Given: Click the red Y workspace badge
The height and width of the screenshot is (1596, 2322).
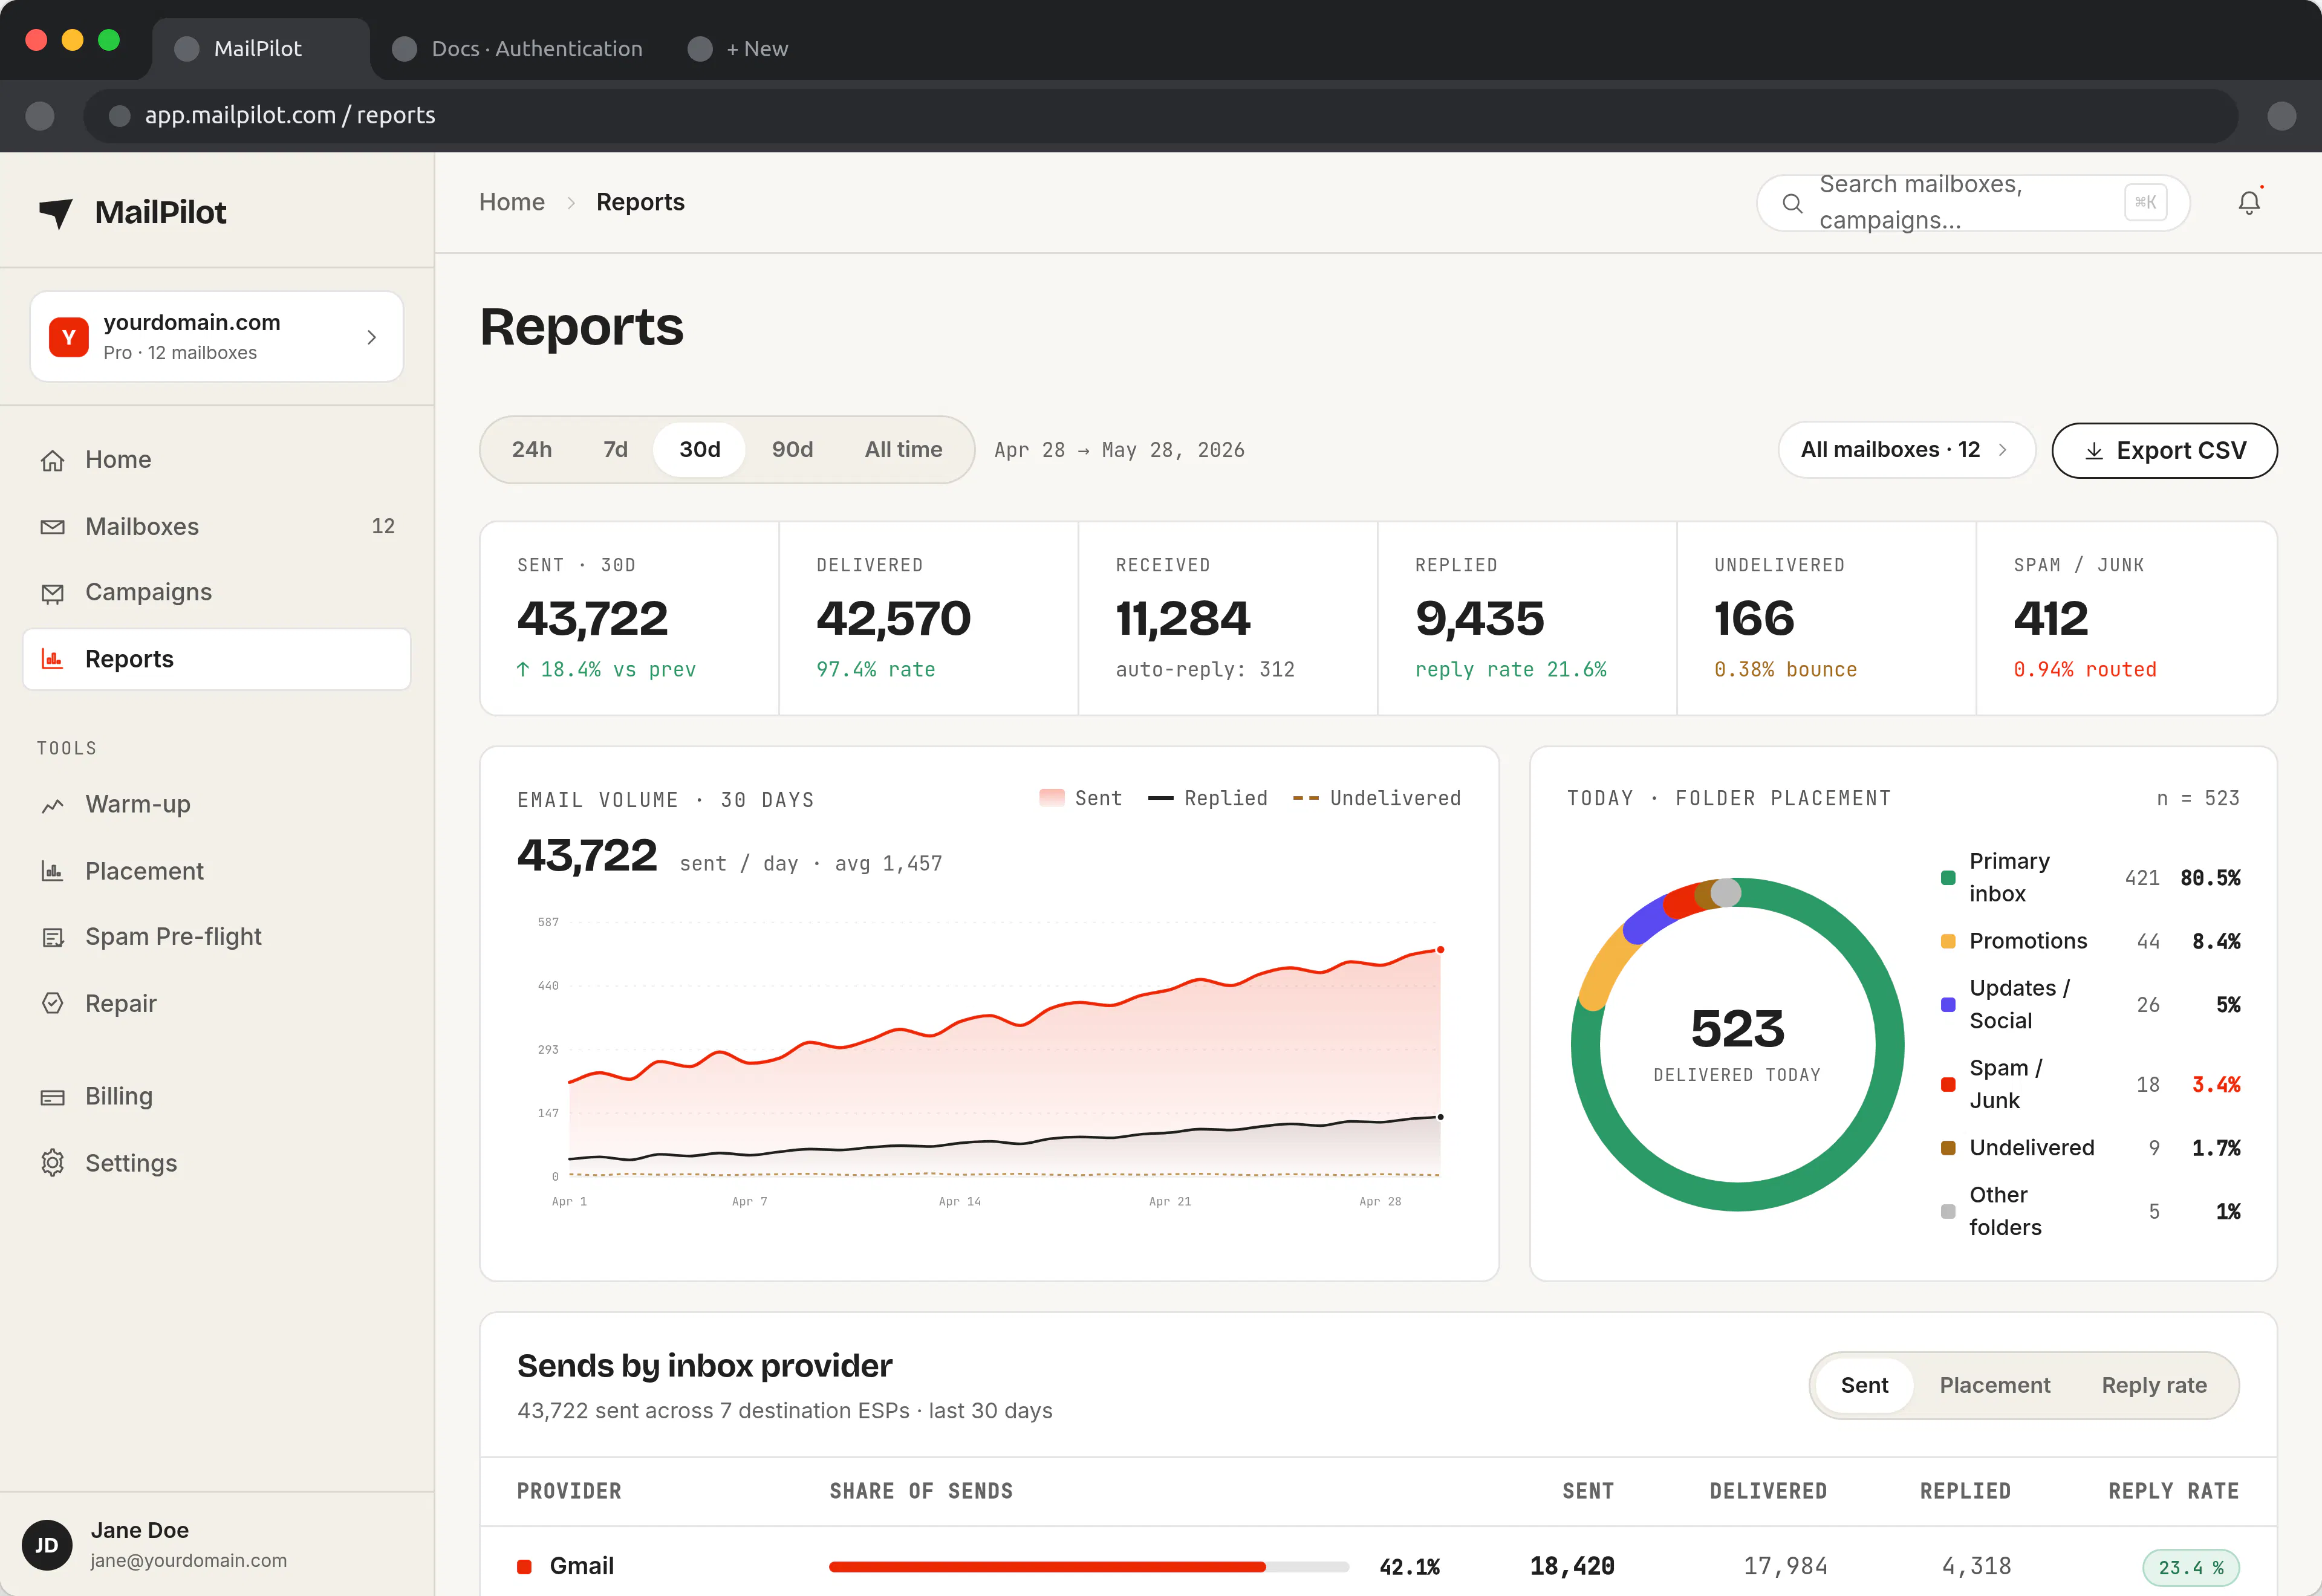Looking at the screenshot, I should click(x=69, y=337).
